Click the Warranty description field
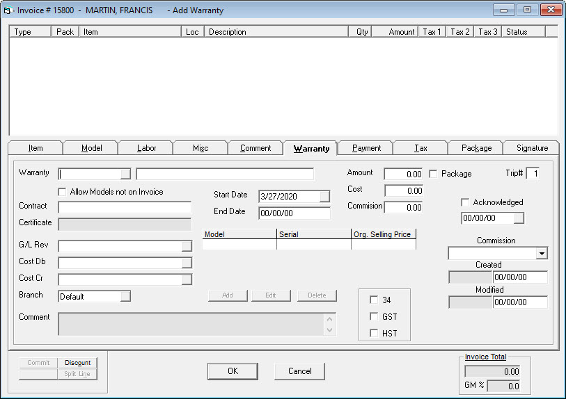 [x=225, y=174]
